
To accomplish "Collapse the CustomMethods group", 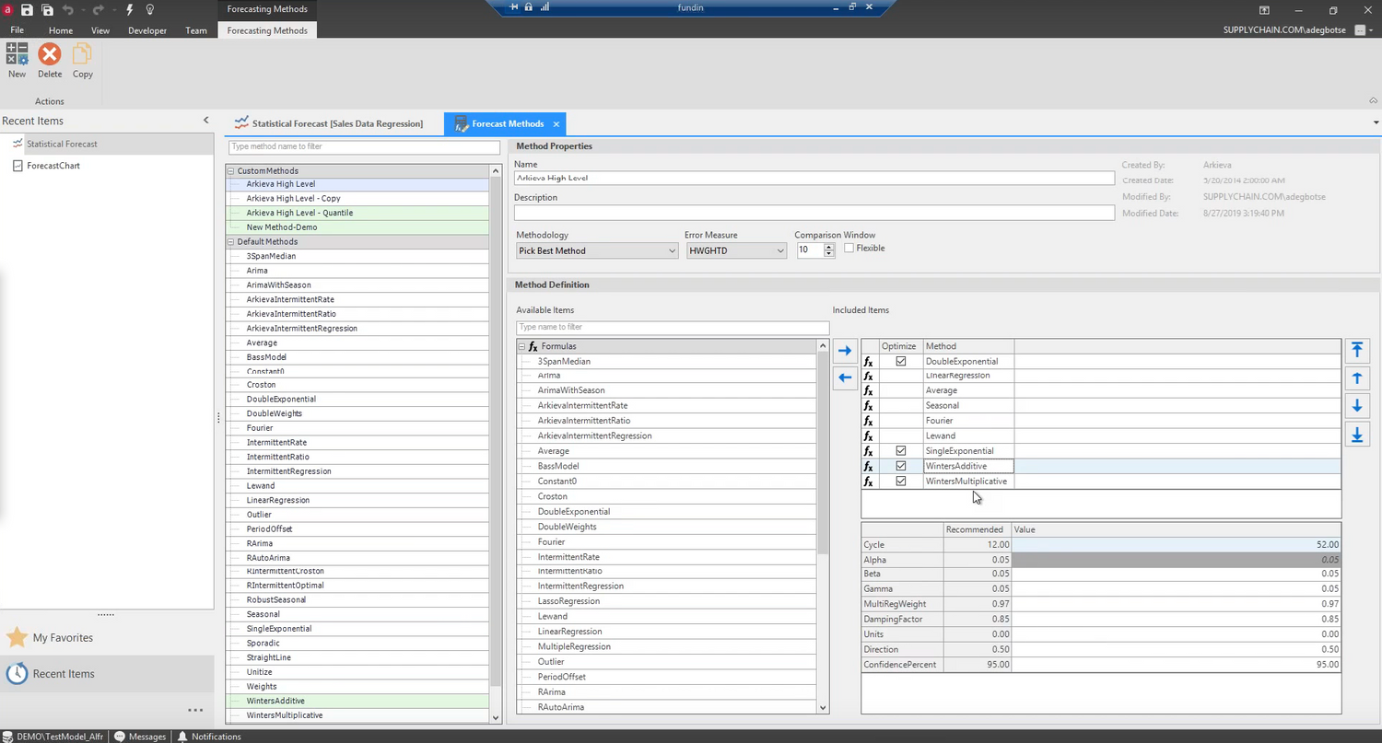I will [x=231, y=171].
